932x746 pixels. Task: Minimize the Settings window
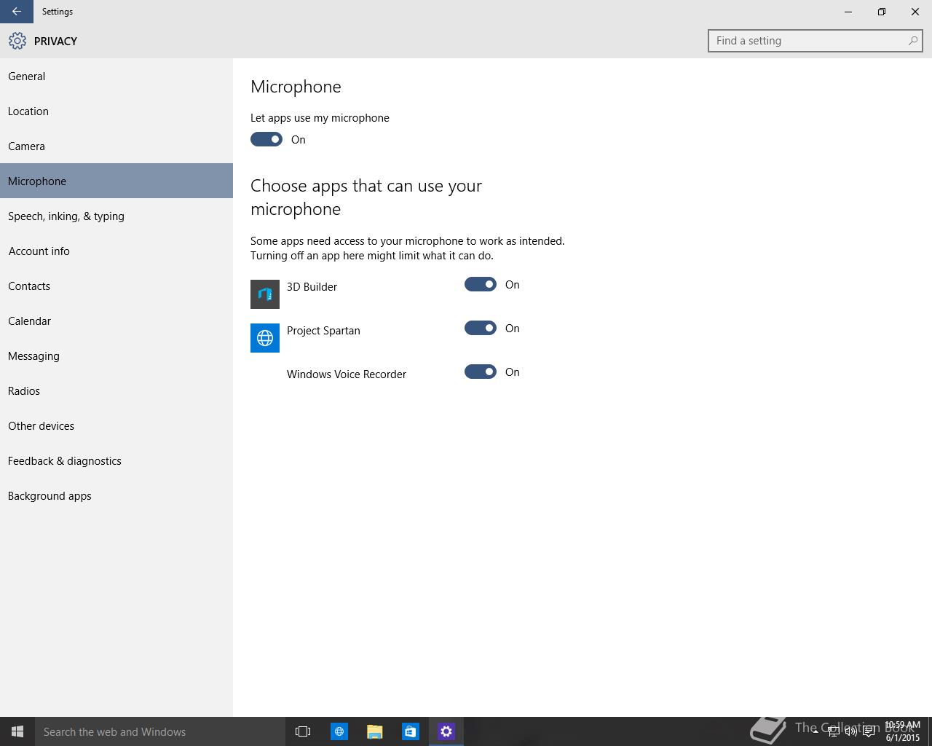(x=848, y=12)
